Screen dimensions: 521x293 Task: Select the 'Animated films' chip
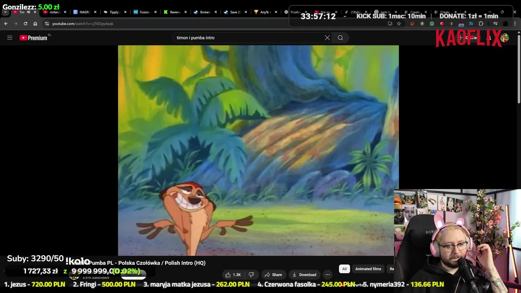point(368,269)
